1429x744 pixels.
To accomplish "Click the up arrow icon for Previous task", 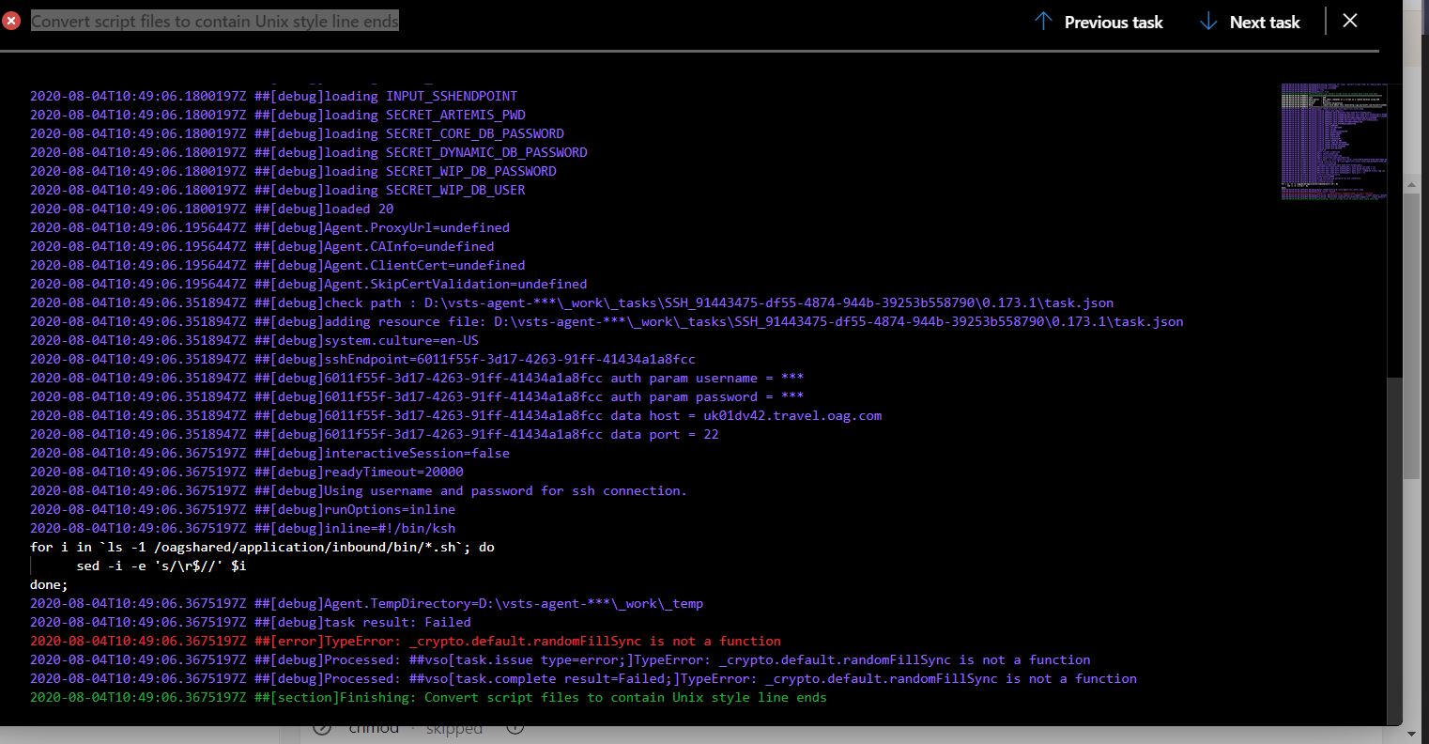I will [1044, 21].
